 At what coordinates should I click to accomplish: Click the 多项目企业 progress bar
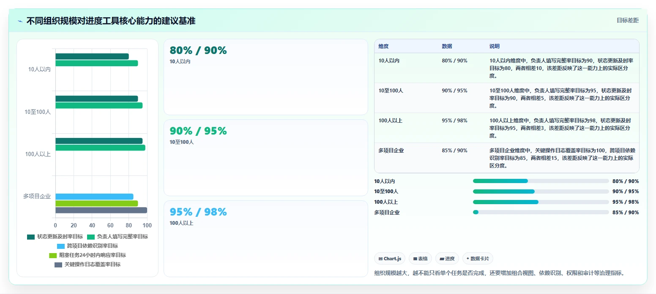541,212
